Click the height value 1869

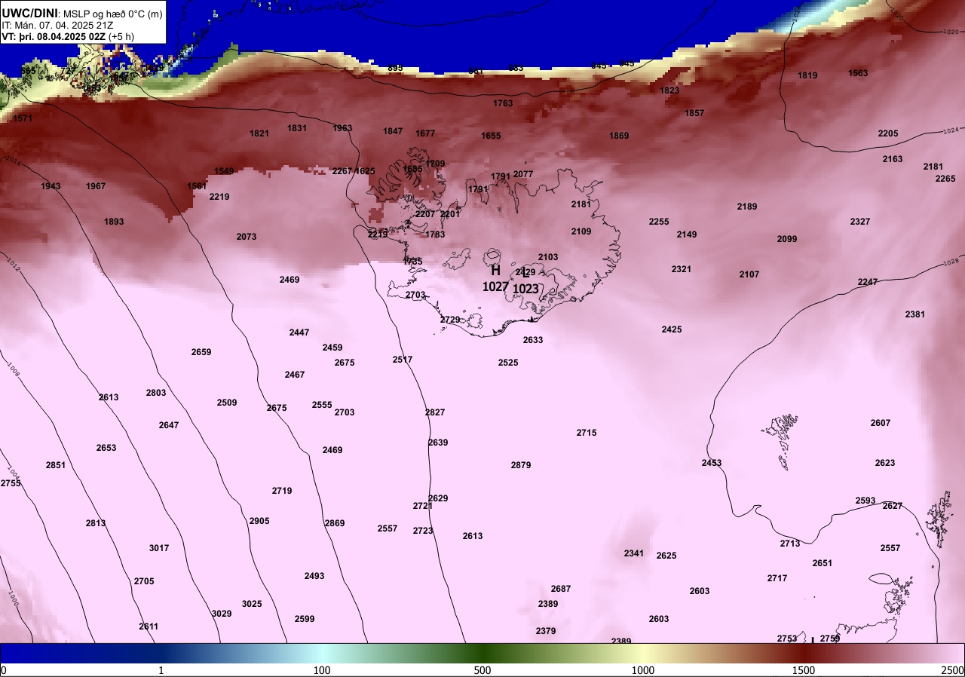point(619,136)
